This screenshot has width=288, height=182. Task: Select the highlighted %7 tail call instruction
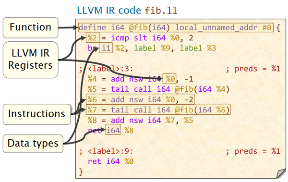158,110
